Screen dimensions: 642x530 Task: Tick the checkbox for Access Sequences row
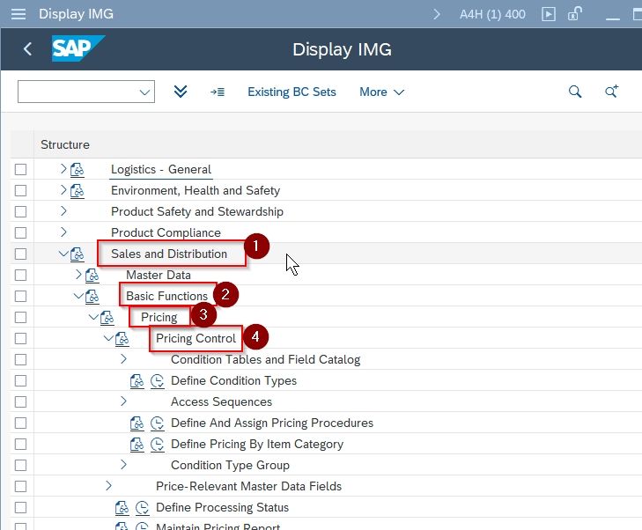tap(20, 401)
